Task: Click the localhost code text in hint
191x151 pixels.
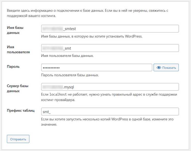Action: pos(58,95)
